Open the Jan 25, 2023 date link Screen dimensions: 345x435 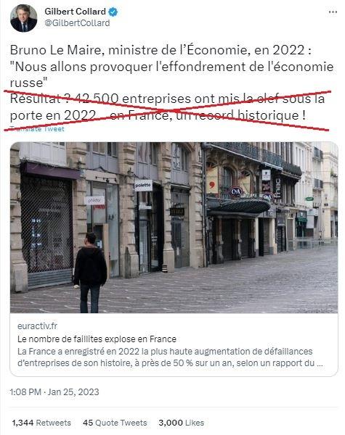click(x=73, y=392)
